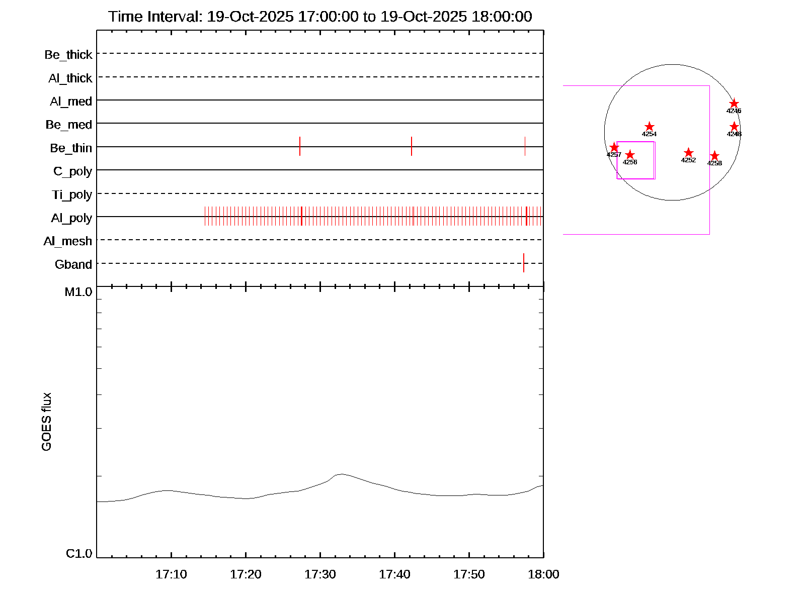Screen dimensions: 805x603
Task: Click the first red tick on Be_thin row
Action: (x=300, y=146)
